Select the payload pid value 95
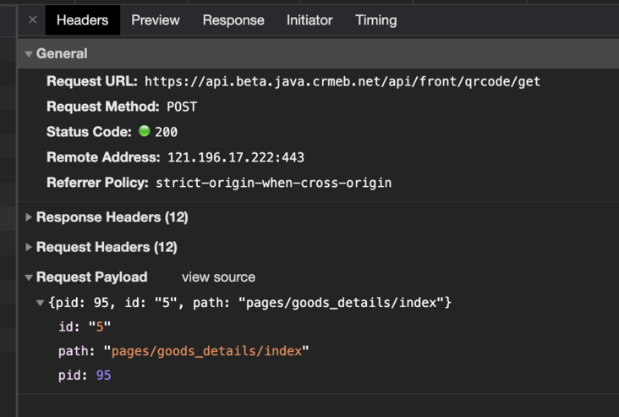 tap(103, 375)
